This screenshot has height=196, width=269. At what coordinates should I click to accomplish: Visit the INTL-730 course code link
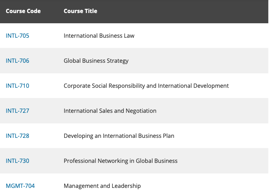click(x=17, y=161)
